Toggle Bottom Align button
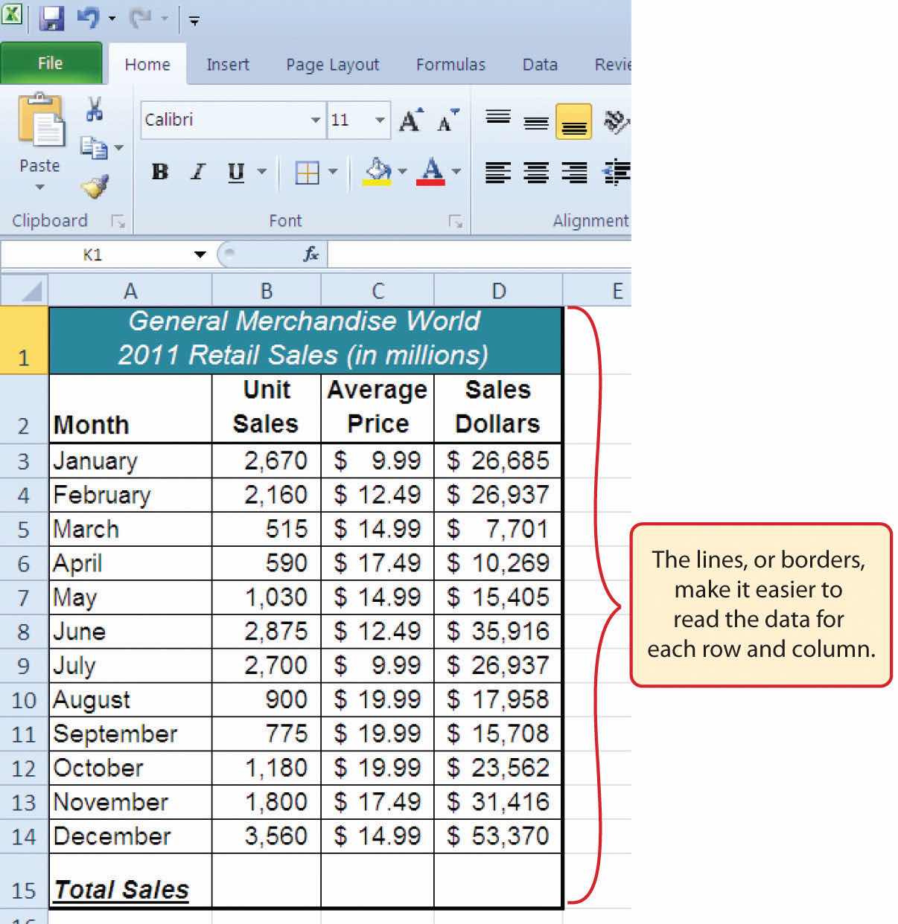Image resolution: width=898 pixels, height=924 pixels. coord(573,121)
